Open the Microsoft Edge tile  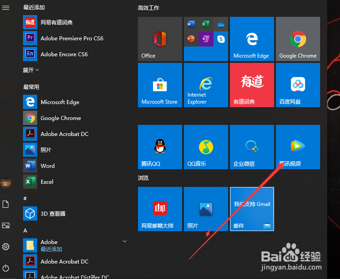coord(252,39)
